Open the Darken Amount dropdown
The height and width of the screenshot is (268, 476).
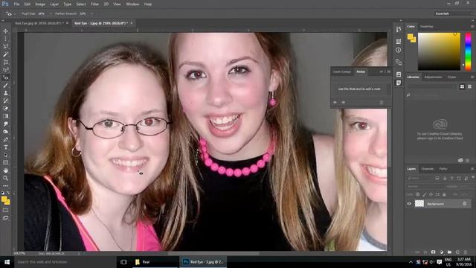91,13
